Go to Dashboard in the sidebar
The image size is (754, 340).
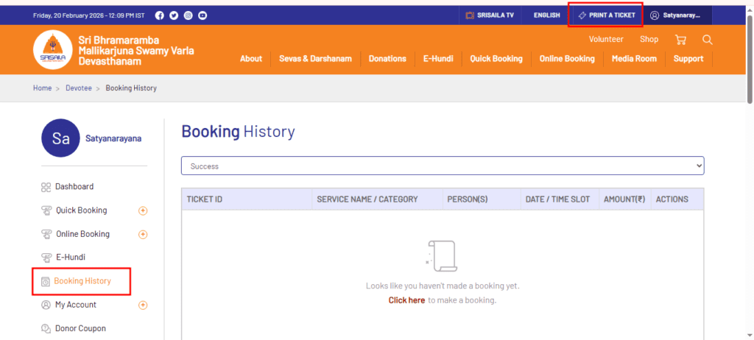pos(74,187)
